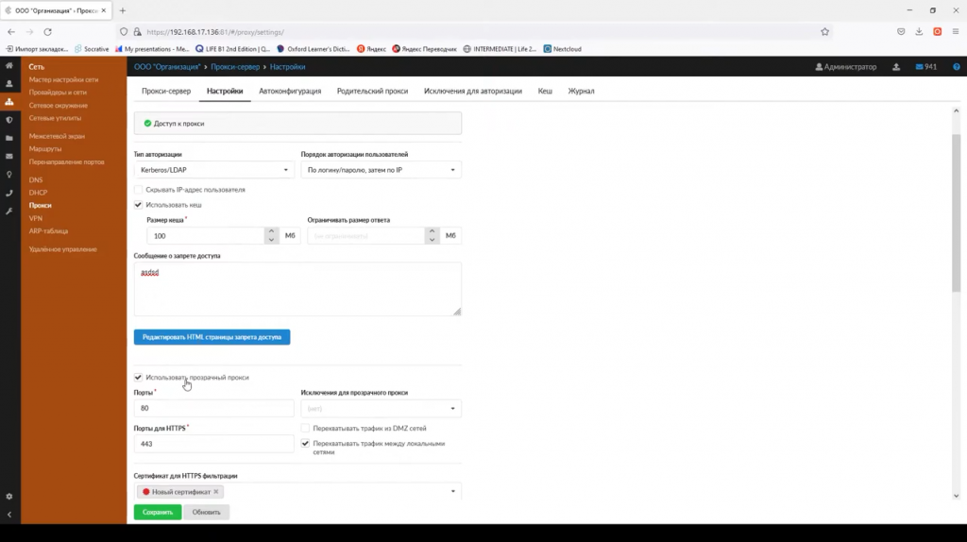967x542 pixels.
Task: Remove the Новый сертификат tag
Action: coord(216,491)
